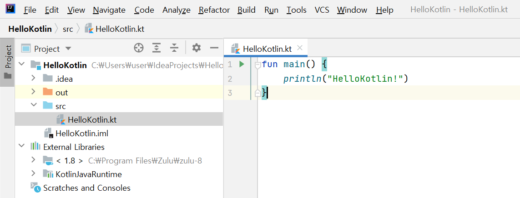Open Project panel settings gear
The image size is (520, 198).
tap(197, 48)
